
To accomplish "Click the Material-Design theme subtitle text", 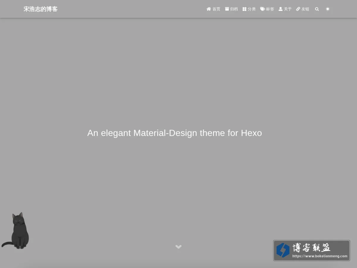I will point(175,133).
